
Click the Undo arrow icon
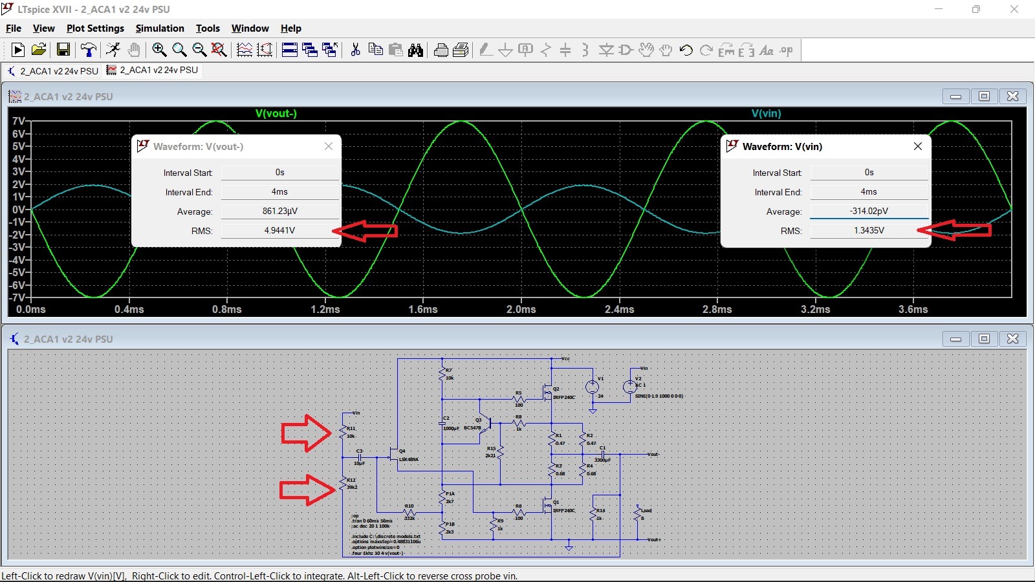pyautogui.click(x=686, y=50)
